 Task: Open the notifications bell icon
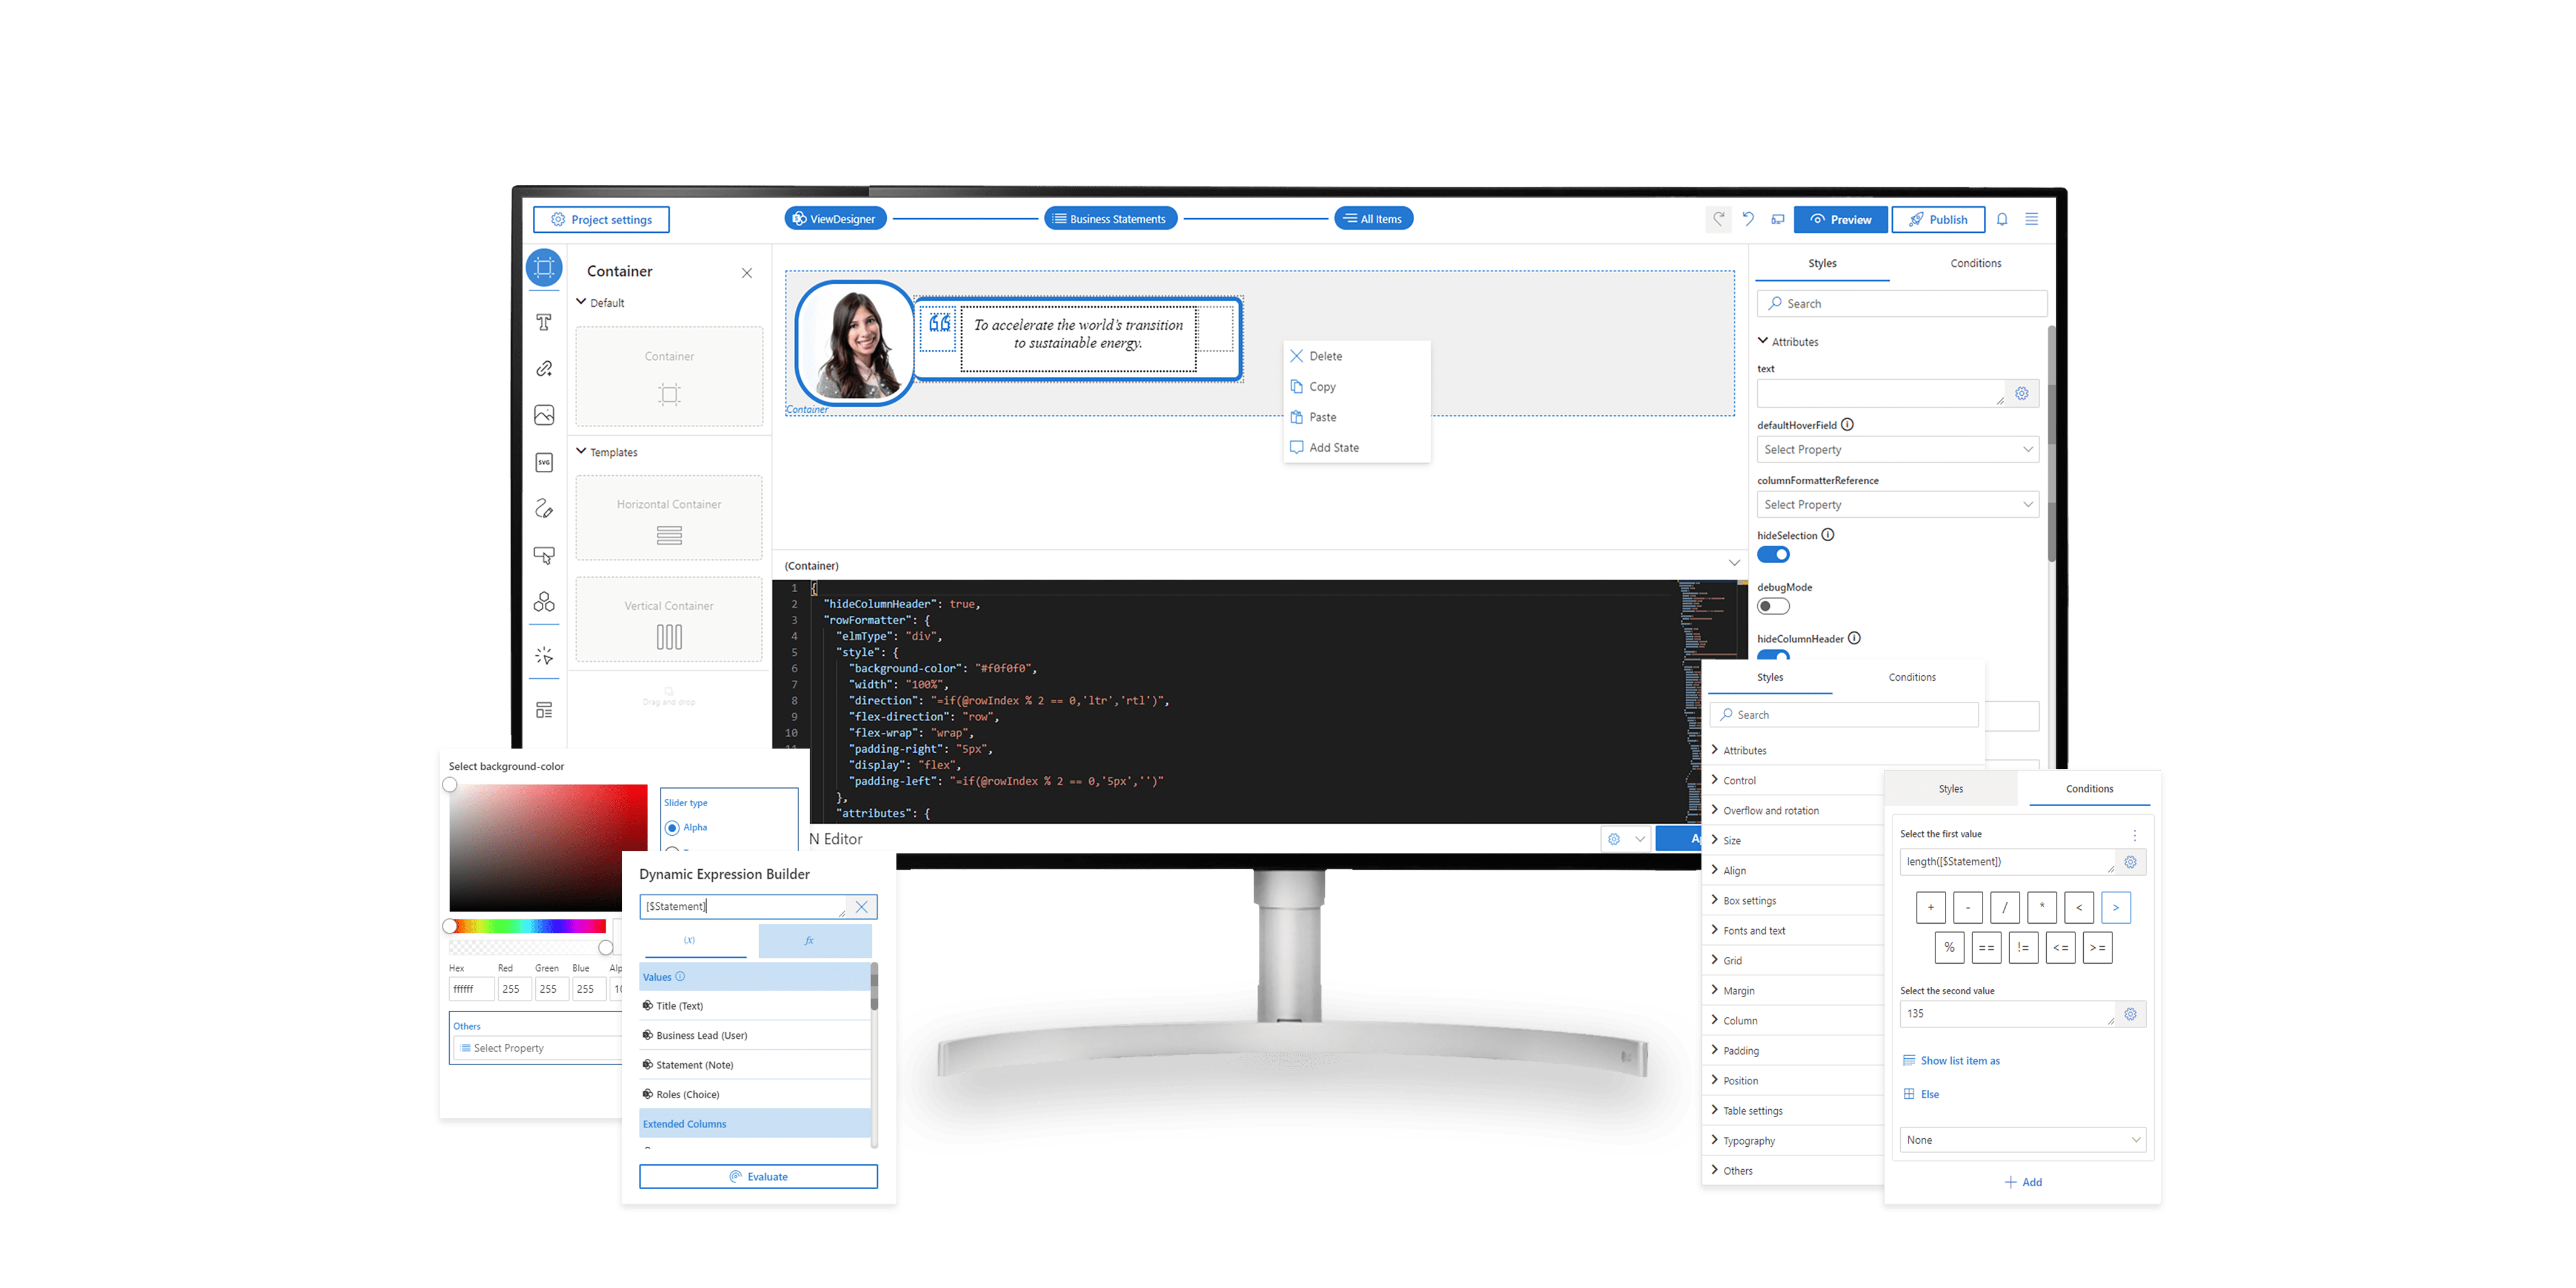2002,219
